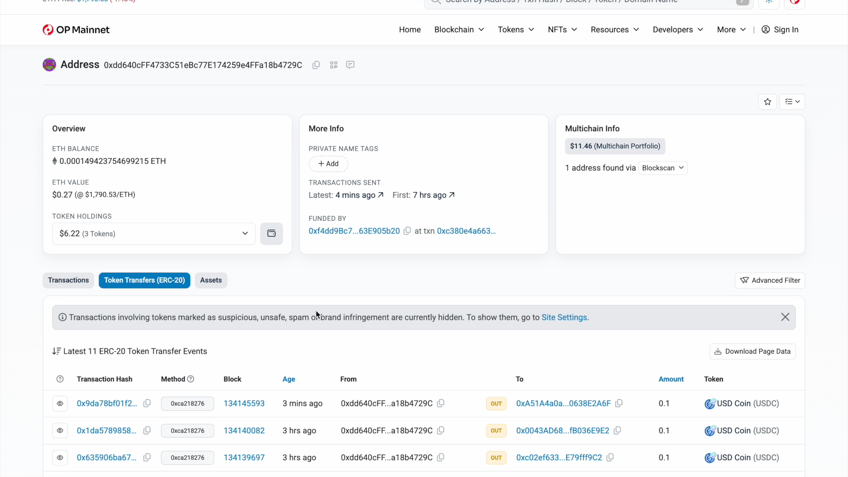Click the address blockie avatar
848x477 pixels.
[49, 64]
